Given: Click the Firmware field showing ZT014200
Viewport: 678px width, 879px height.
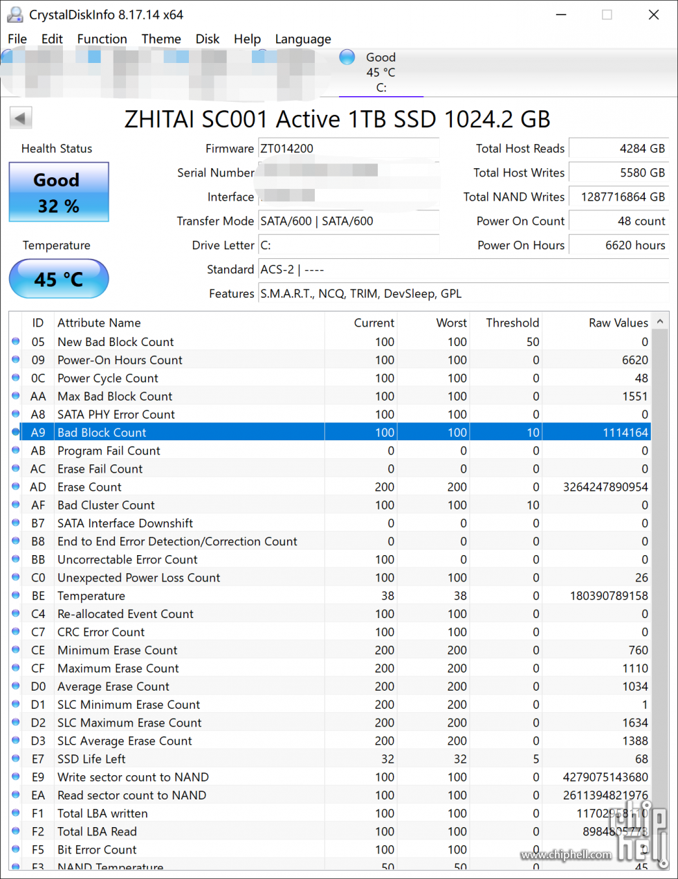Looking at the screenshot, I should (349, 148).
